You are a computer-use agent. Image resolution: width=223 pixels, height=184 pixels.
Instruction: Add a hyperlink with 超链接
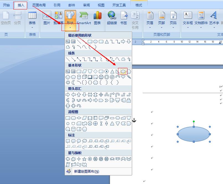tap(112, 18)
